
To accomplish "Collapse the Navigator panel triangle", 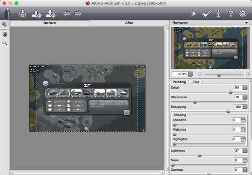I will (246, 23).
